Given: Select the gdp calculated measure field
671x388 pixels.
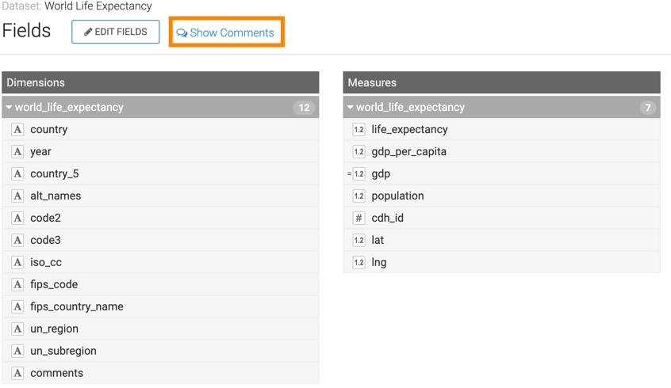Looking at the screenshot, I should 381,173.
